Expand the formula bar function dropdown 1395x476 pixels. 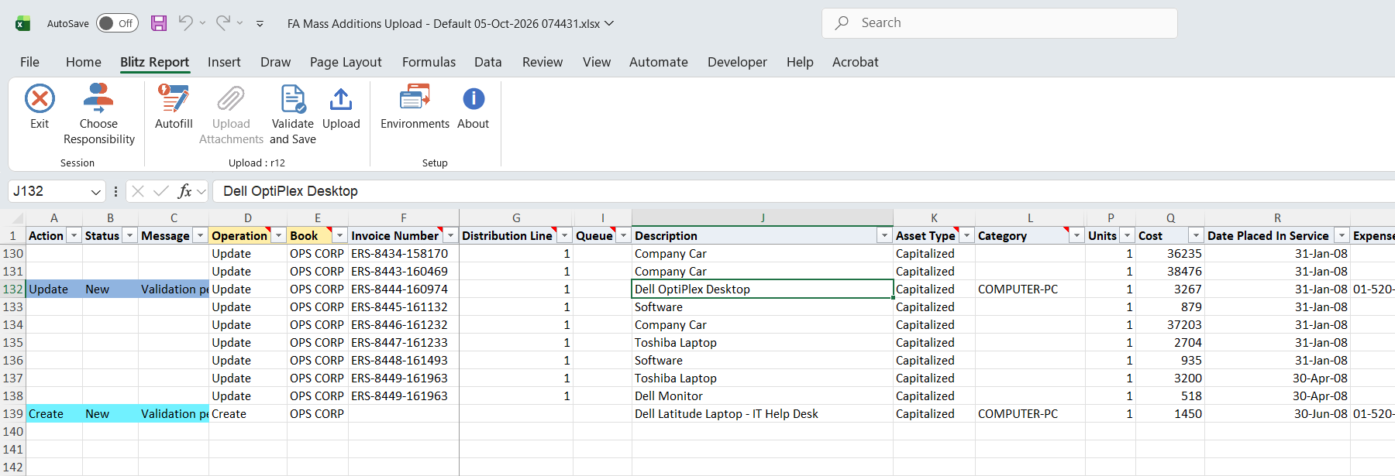201,191
